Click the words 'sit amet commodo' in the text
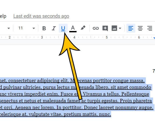Viewport: 155px width, 139px height. point(131,87)
